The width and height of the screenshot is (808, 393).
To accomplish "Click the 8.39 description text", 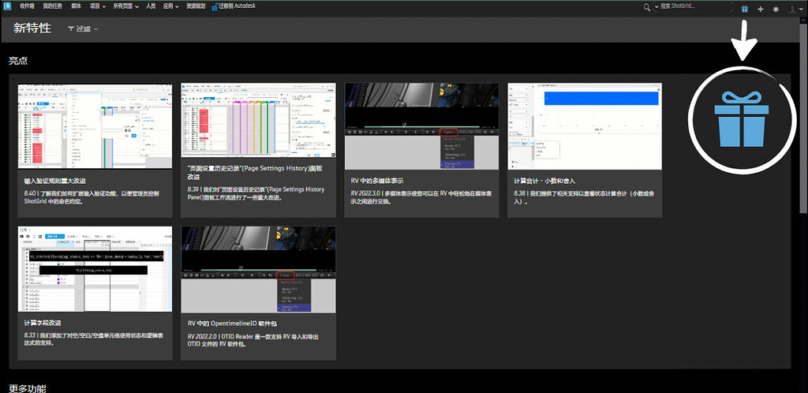I will point(256,193).
